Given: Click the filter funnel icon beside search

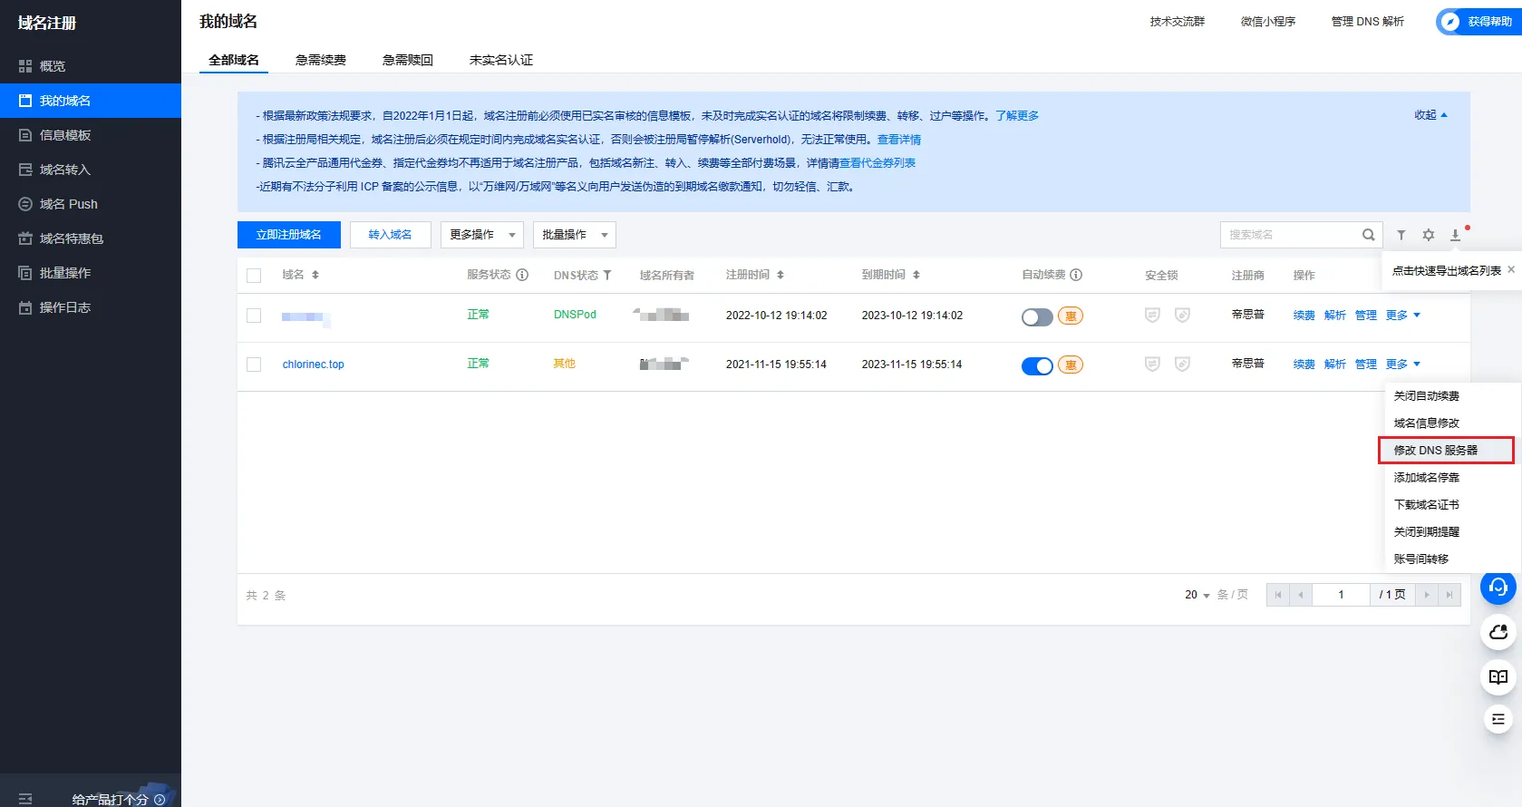Looking at the screenshot, I should (1401, 235).
